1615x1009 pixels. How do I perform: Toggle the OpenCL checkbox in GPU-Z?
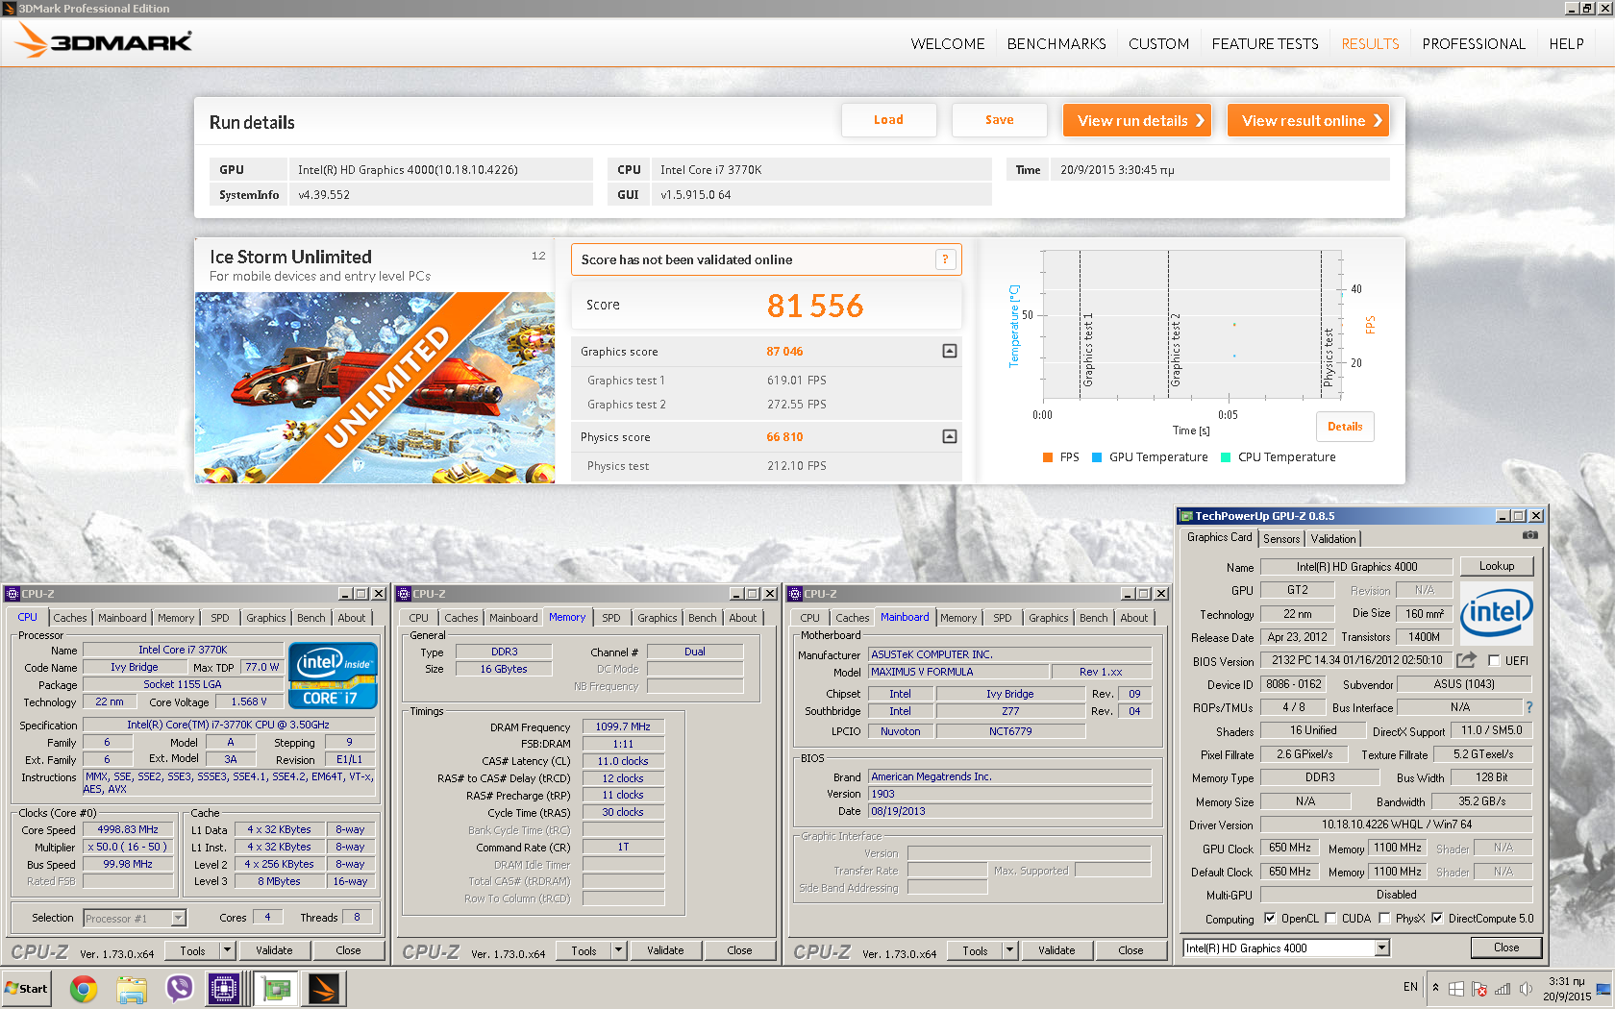(1270, 919)
